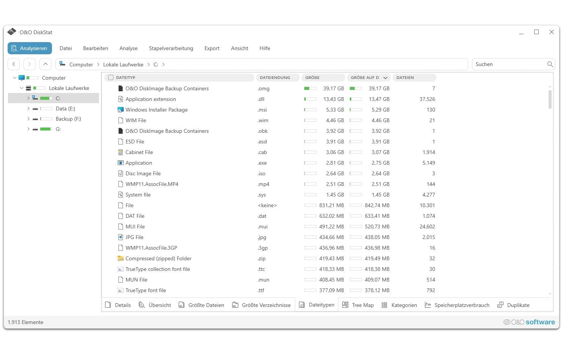Collapse the Computer tree node
Image resolution: width=563 pixels, height=354 pixels.
pos(15,78)
